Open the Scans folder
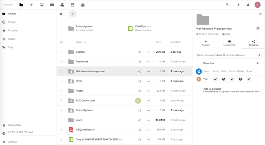The height and width of the screenshot is (145, 265). 79,120
